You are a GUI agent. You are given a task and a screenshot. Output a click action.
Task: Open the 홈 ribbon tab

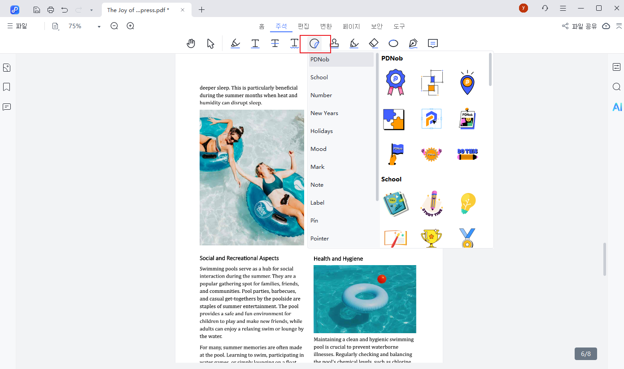coord(262,26)
